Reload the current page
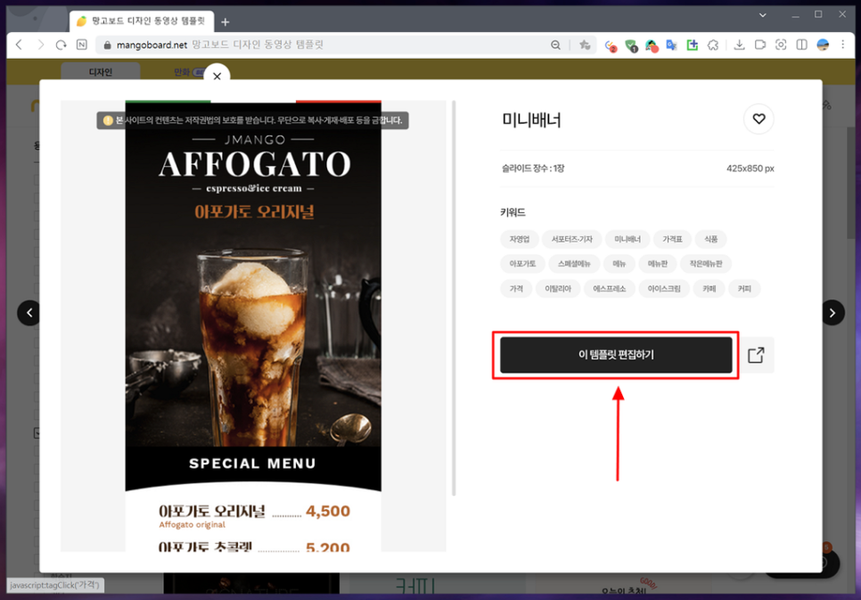Screen dimensions: 861x600 (x=61, y=45)
